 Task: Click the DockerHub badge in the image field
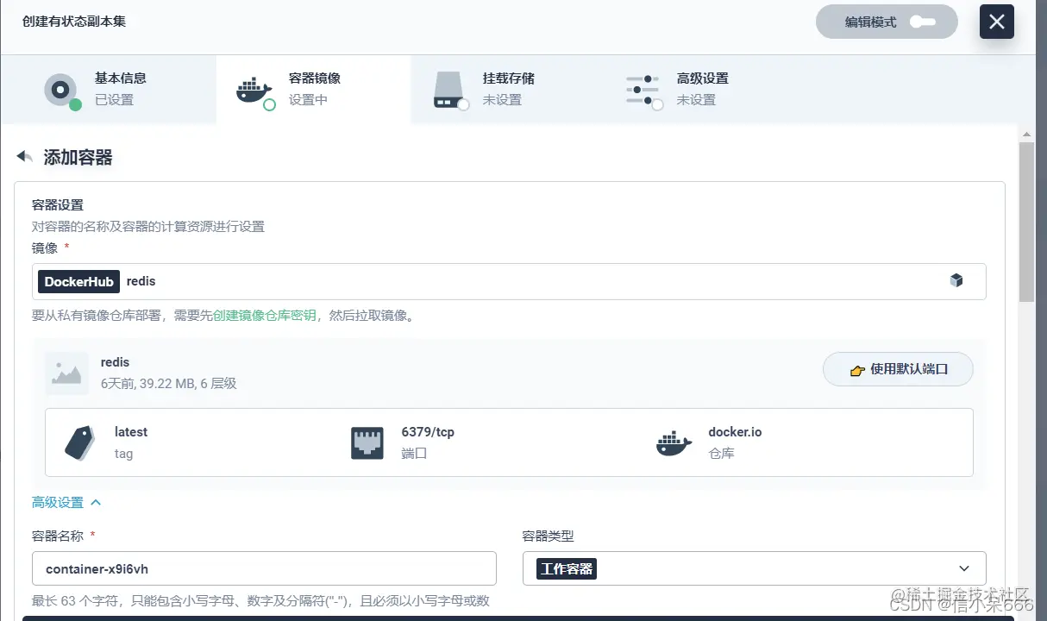78,281
